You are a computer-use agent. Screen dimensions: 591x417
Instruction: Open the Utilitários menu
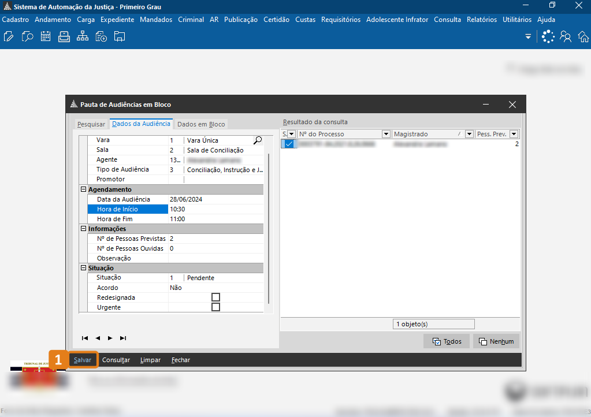point(517,20)
